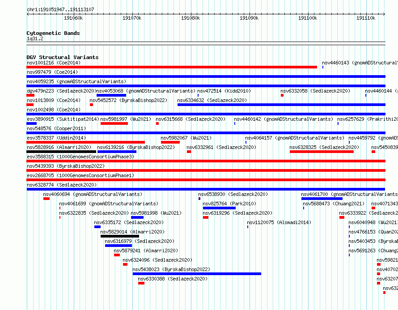
Task: Select nsv6319296 (Sedlazeck2020) label
Action: click(237, 213)
